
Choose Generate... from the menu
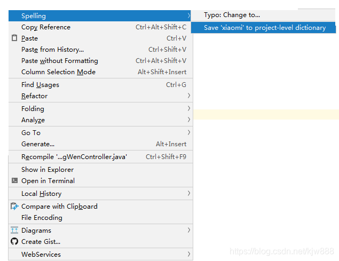point(100,144)
